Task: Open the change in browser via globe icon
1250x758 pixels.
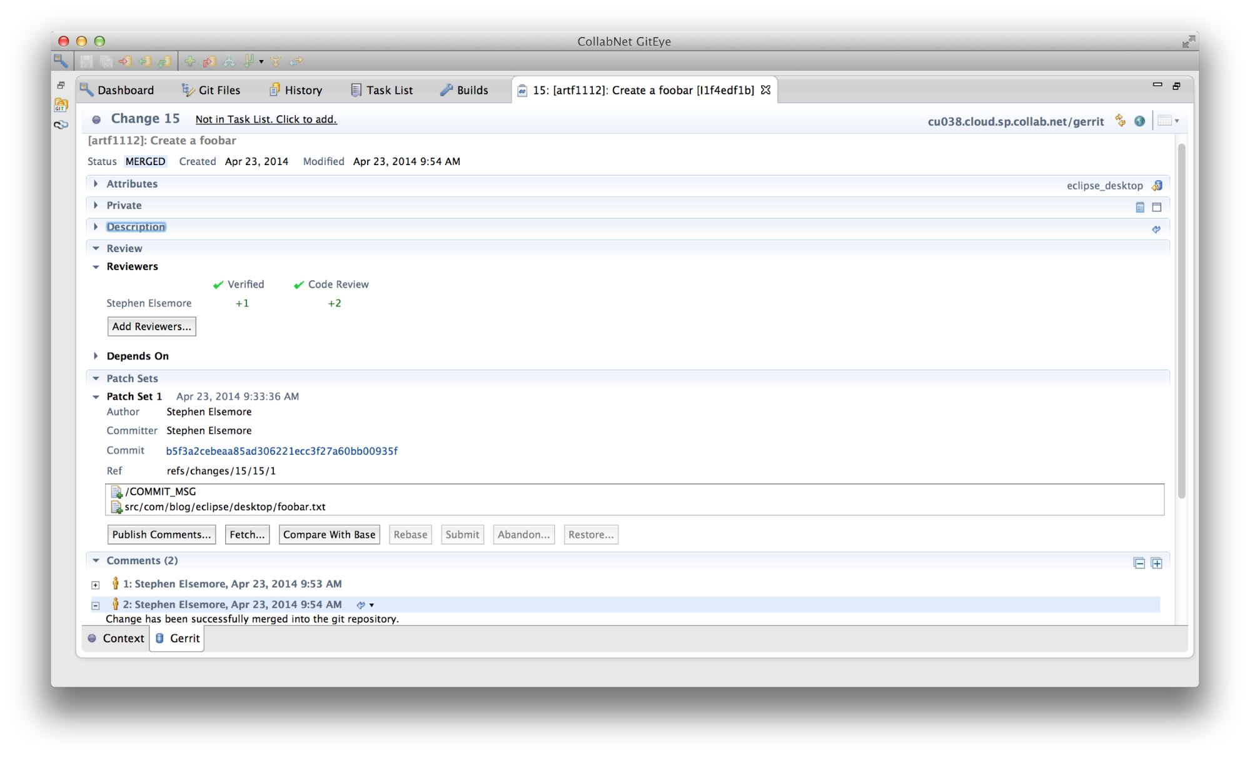Action: click(1139, 121)
